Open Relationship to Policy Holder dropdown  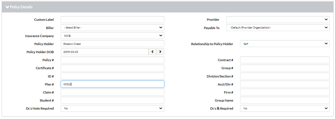pyautogui.click(x=285, y=44)
